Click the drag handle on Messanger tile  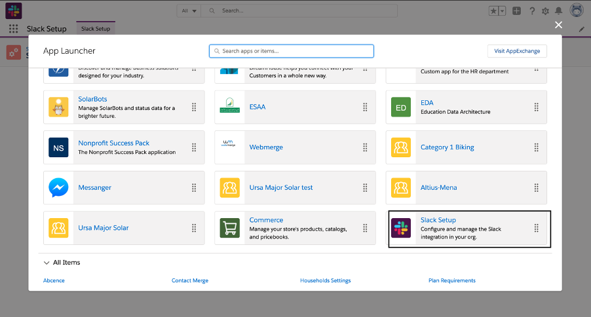pos(194,188)
